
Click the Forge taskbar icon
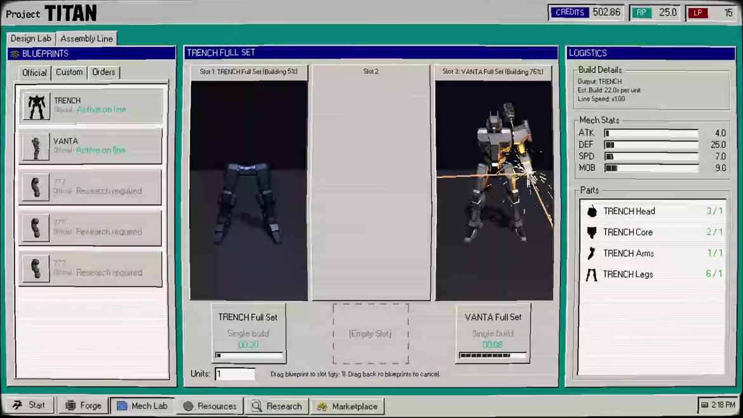(x=70, y=406)
